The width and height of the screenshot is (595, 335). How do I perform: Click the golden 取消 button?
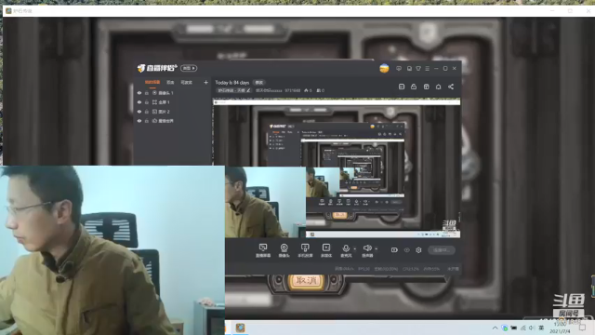(306, 281)
